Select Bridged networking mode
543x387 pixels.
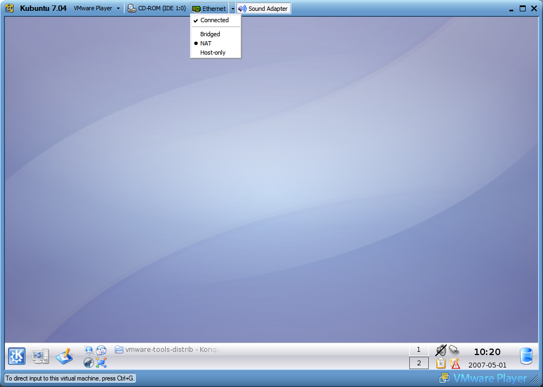pyautogui.click(x=215, y=34)
